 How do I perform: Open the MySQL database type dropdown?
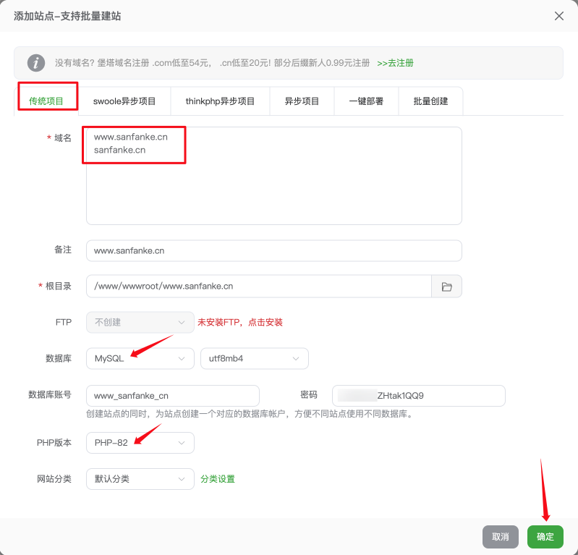(x=140, y=359)
